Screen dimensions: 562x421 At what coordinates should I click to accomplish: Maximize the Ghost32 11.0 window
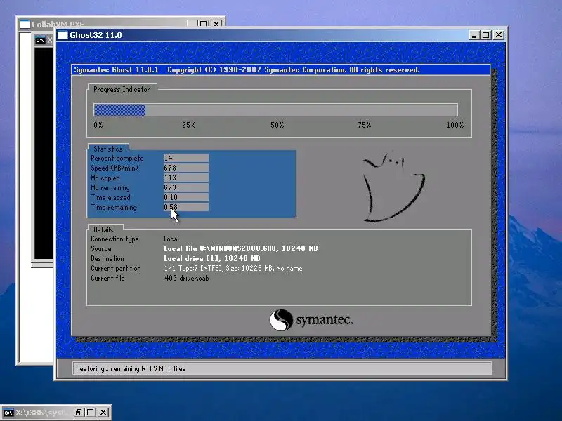[x=485, y=34]
